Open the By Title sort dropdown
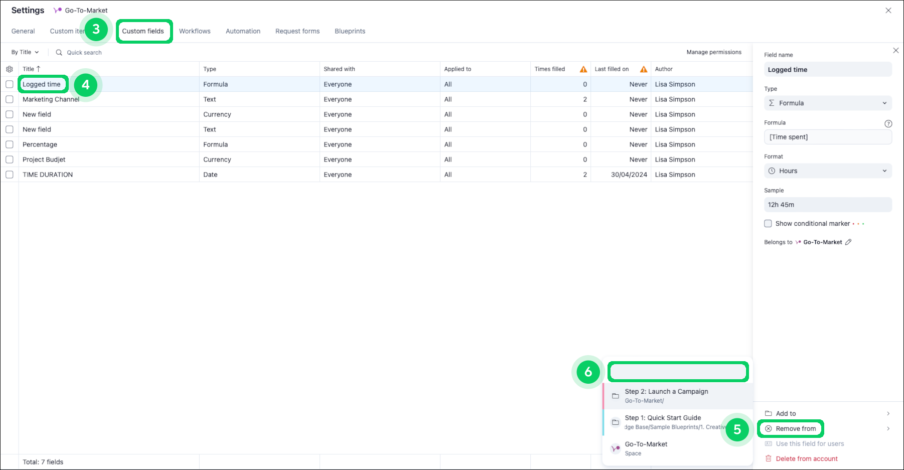Image resolution: width=904 pixels, height=470 pixels. point(24,52)
